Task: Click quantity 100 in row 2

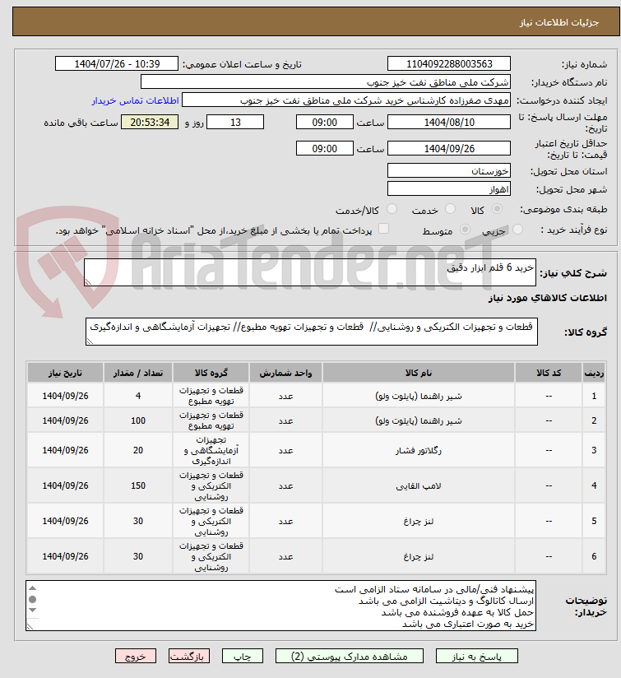Action: pos(138,420)
